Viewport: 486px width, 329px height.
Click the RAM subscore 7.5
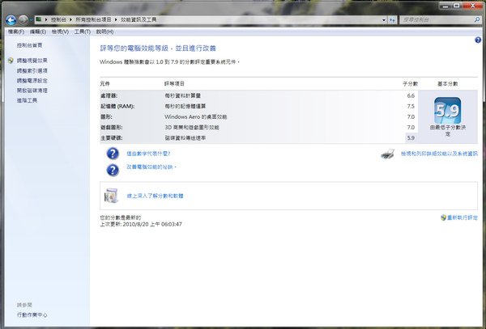[411, 107]
